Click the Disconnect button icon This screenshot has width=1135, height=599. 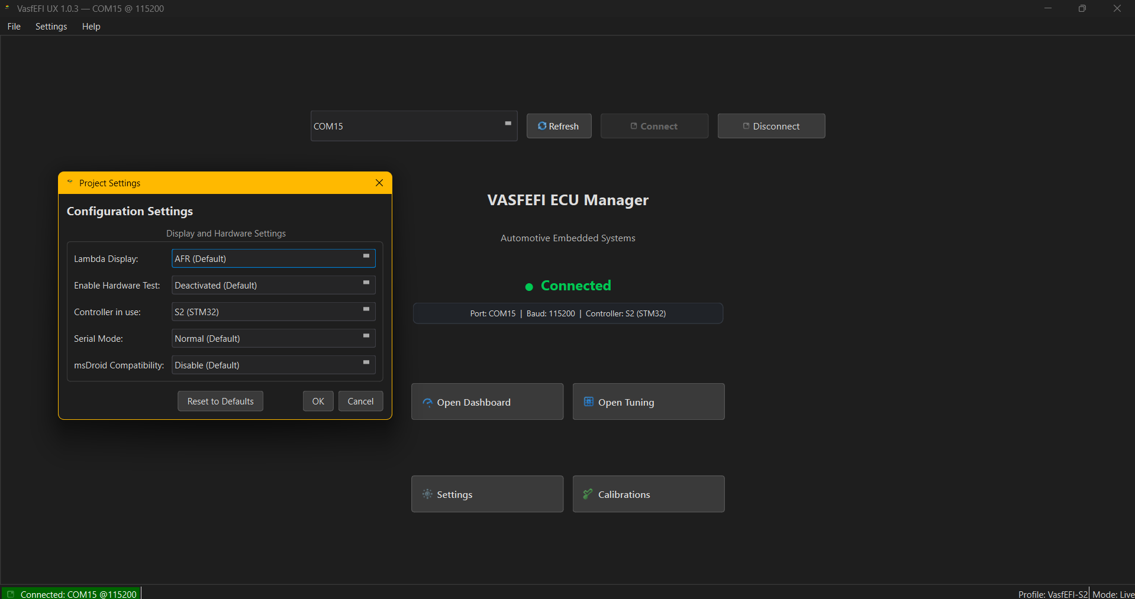746,126
